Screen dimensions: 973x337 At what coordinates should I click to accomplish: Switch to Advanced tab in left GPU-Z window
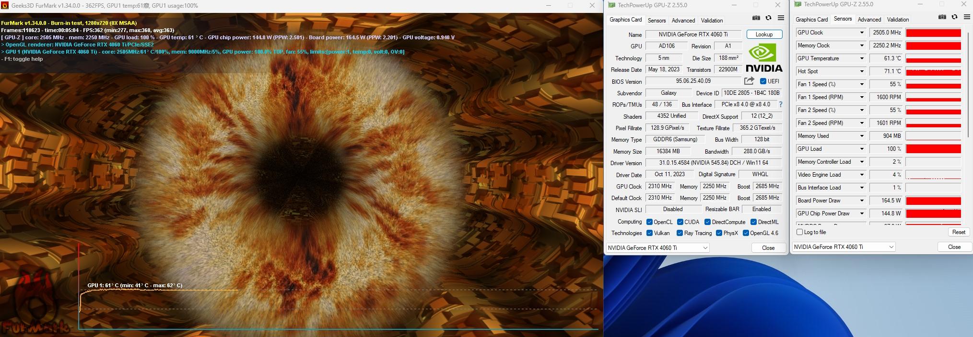(x=683, y=21)
